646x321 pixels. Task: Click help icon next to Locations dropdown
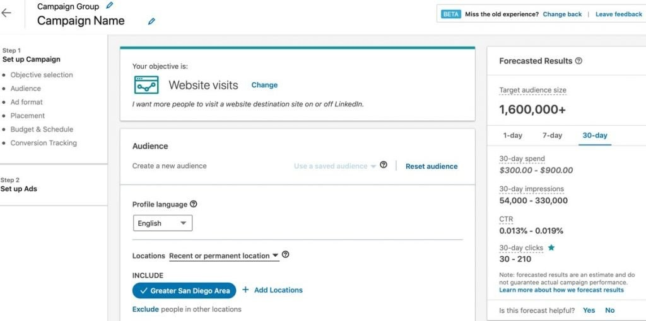coord(286,255)
